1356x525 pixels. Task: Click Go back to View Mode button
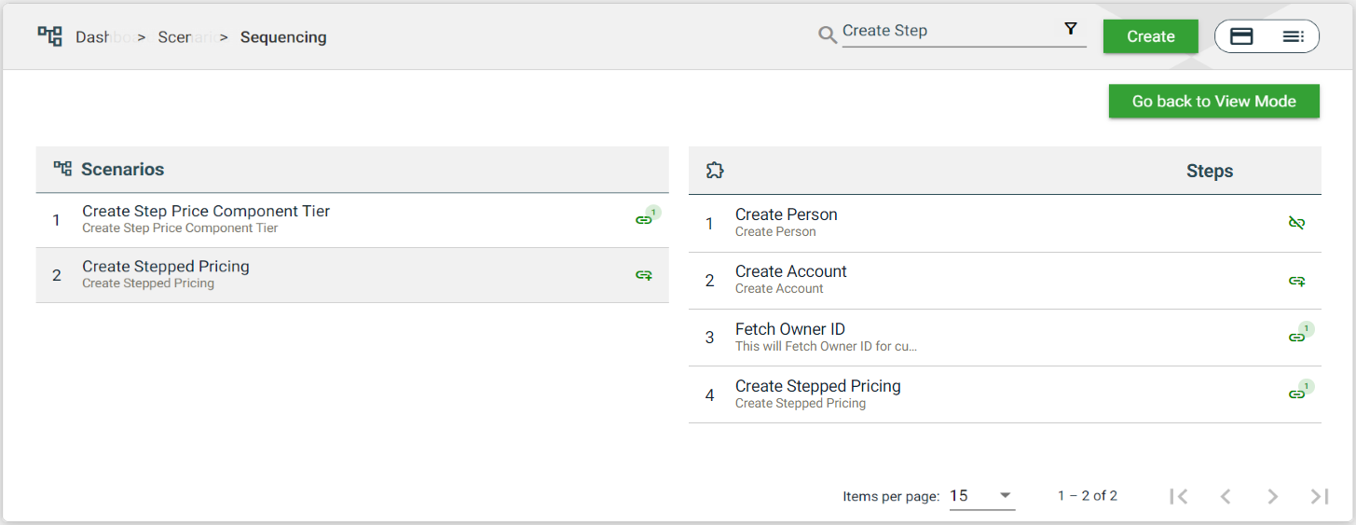pos(1213,102)
